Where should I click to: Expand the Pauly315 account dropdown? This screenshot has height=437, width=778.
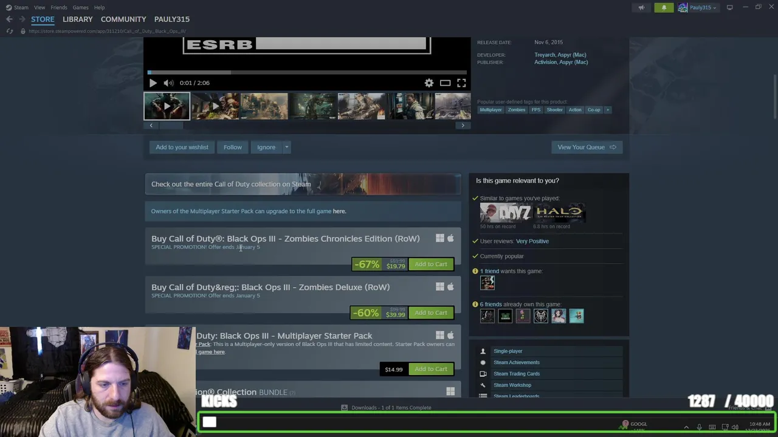pyautogui.click(x=703, y=7)
